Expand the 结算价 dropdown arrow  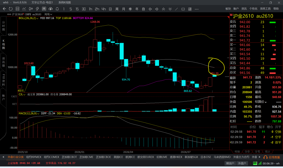click(265, 102)
